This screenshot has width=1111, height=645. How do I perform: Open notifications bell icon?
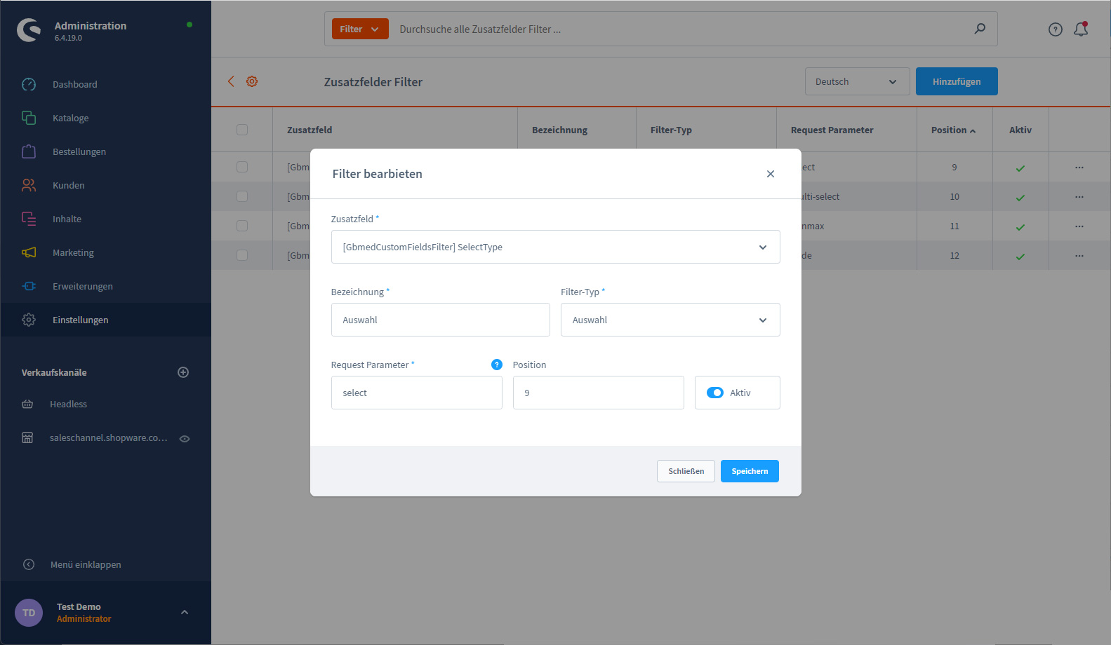click(1081, 29)
